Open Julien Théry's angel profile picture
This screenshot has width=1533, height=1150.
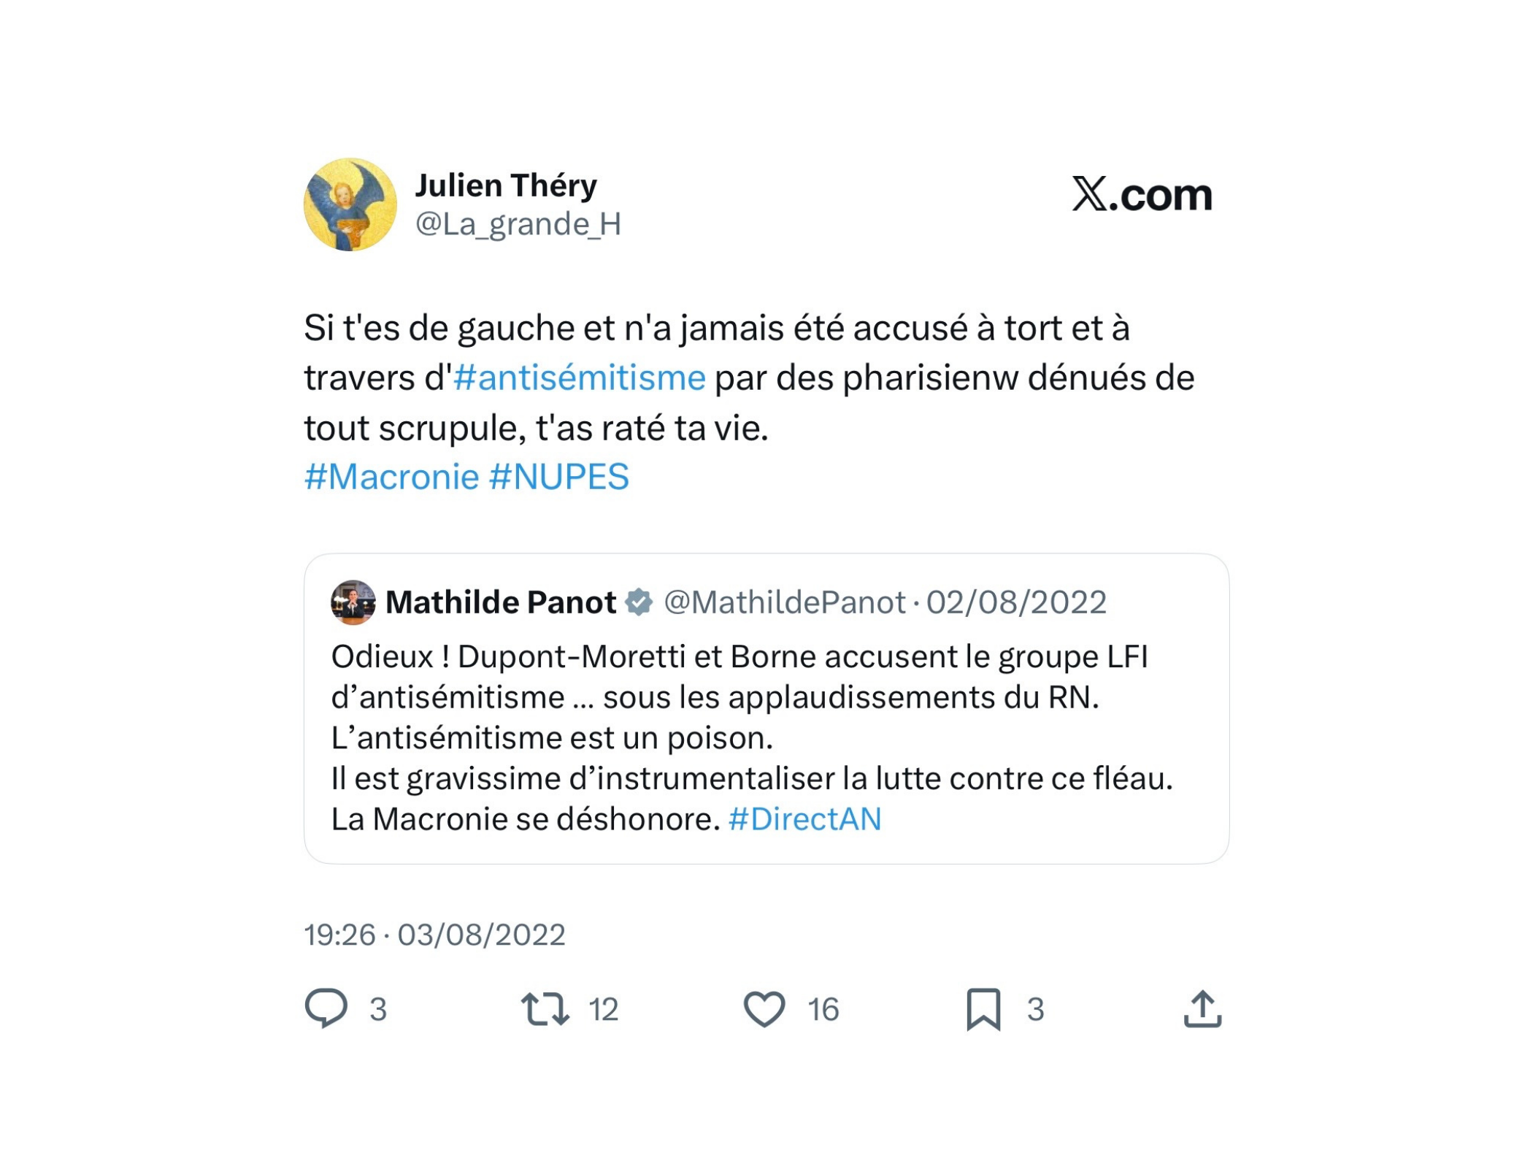pyautogui.click(x=350, y=204)
